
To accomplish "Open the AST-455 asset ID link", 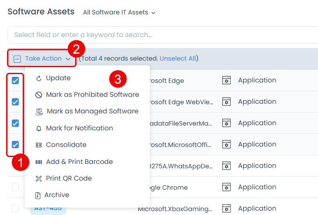I will point(48,209).
